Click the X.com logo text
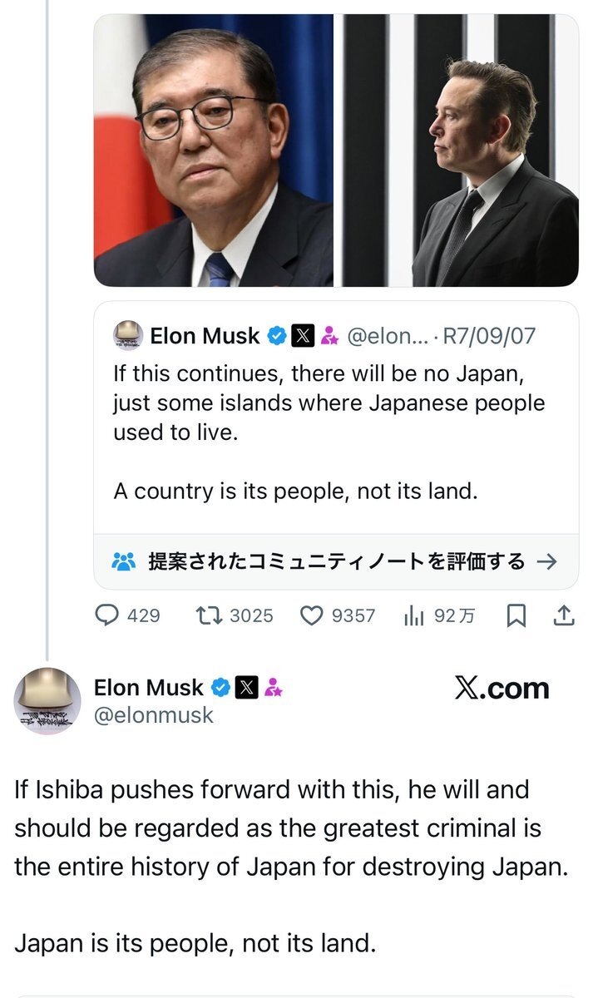The image size is (593, 998). (x=502, y=689)
